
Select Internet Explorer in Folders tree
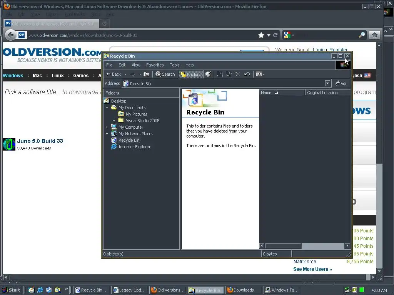tap(134, 147)
